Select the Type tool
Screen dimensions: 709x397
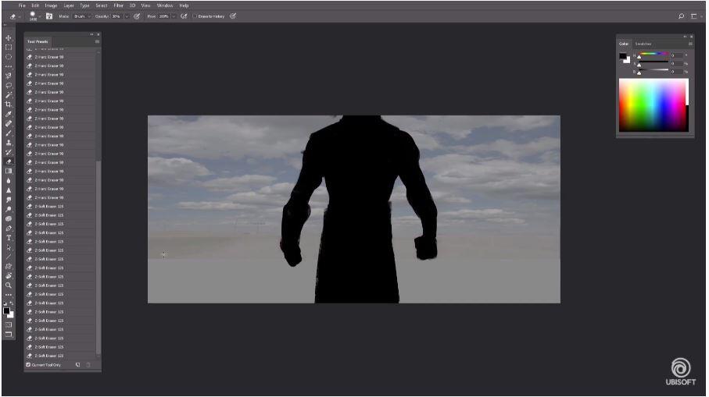click(x=9, y=238)
